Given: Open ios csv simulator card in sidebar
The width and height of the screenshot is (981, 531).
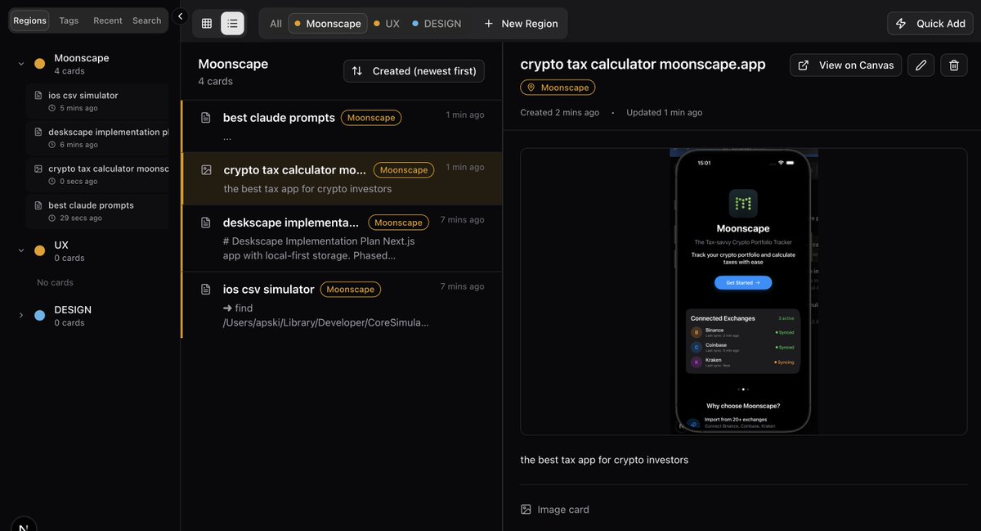Looking at the screenshot, I should 97,101.
